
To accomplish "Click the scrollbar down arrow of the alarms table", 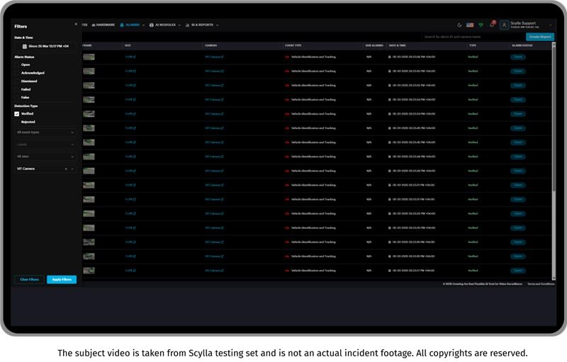I will [554, 278].
